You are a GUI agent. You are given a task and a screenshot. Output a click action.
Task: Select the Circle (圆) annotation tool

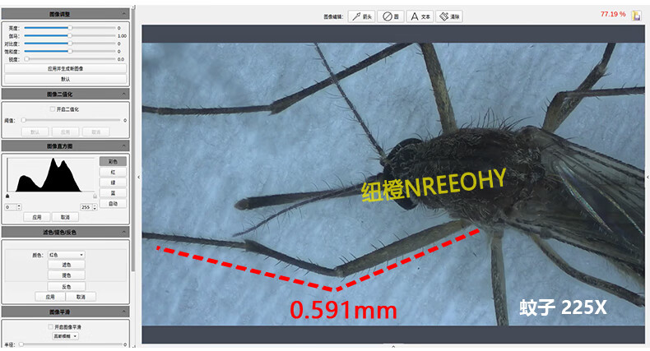[391, 16]
